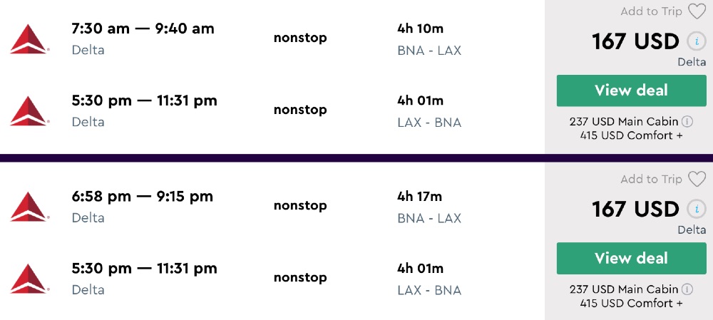This screenshot has height=320, width=713.
Task: Open the 6:58 pm — 9:15 pm flight details
Action: 142,196
